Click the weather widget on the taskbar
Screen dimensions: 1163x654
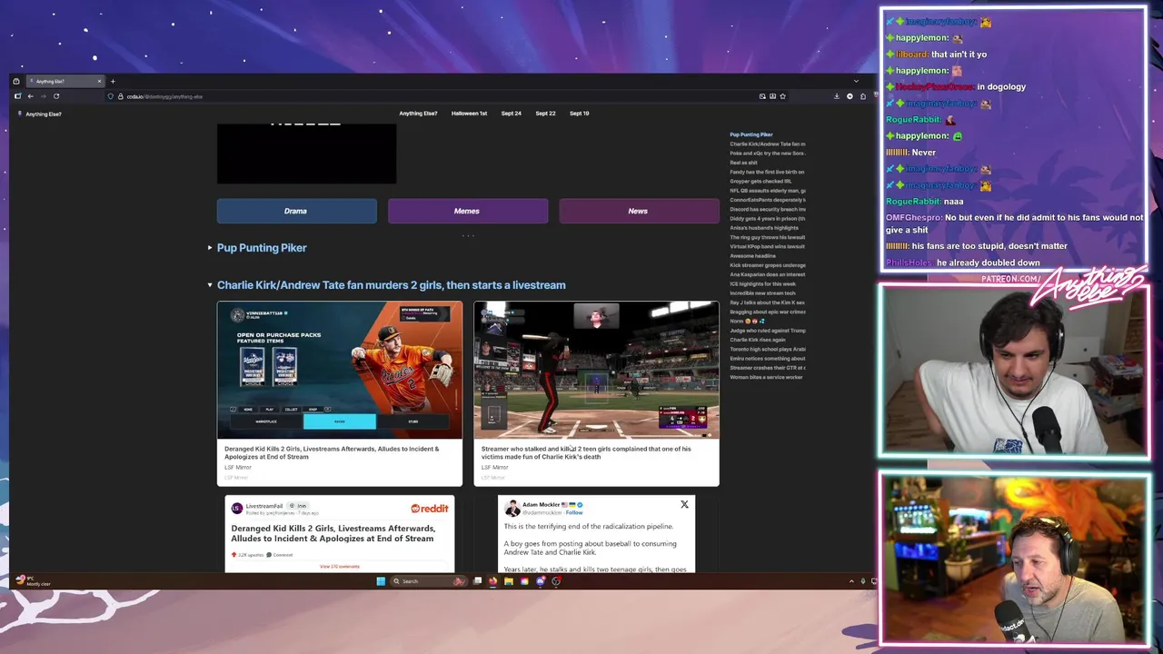pos(33,580)
